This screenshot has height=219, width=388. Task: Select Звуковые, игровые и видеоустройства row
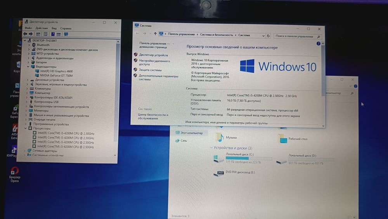coord(61,85)
